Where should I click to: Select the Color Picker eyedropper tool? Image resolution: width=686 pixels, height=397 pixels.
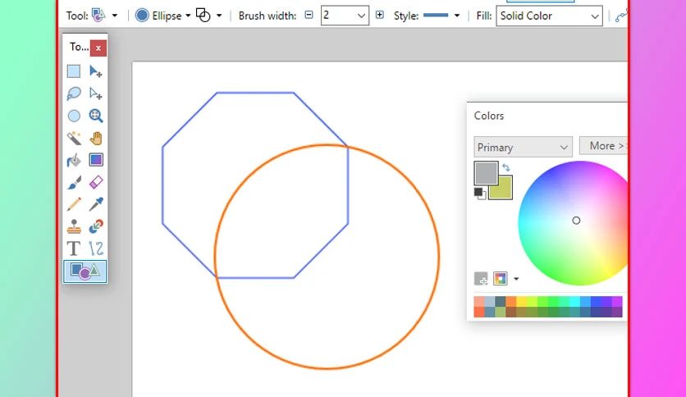coord(96,204)
